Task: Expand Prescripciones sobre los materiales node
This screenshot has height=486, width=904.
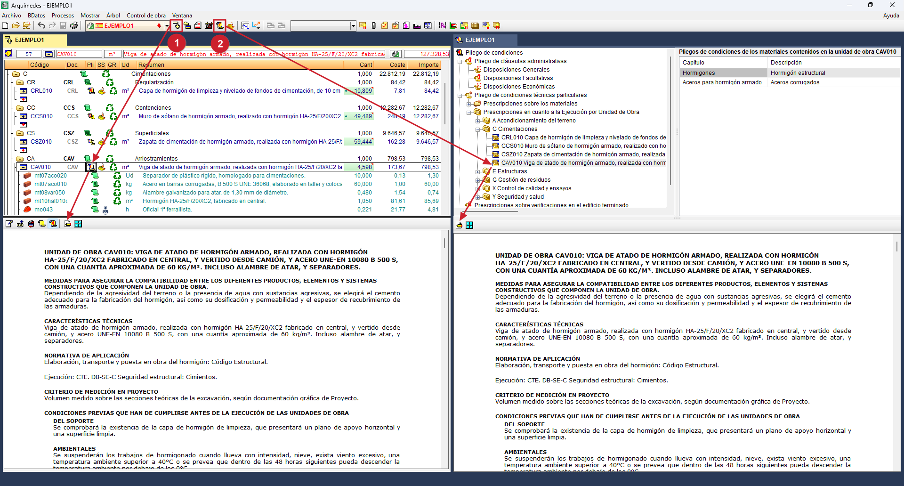Action: tap(469, 104)
